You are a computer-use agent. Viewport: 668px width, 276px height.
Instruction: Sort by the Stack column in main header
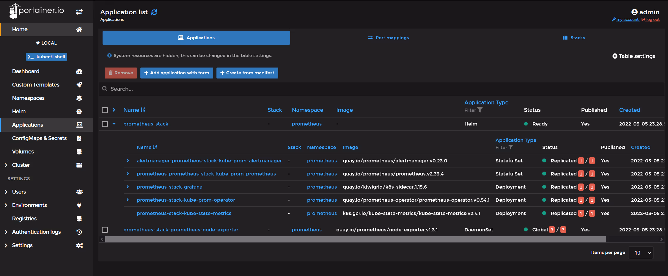tap(275, 110)
